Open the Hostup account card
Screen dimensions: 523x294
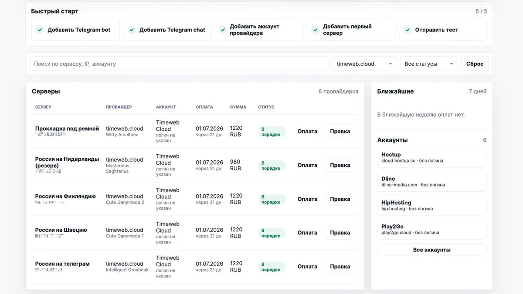point(431,157)
